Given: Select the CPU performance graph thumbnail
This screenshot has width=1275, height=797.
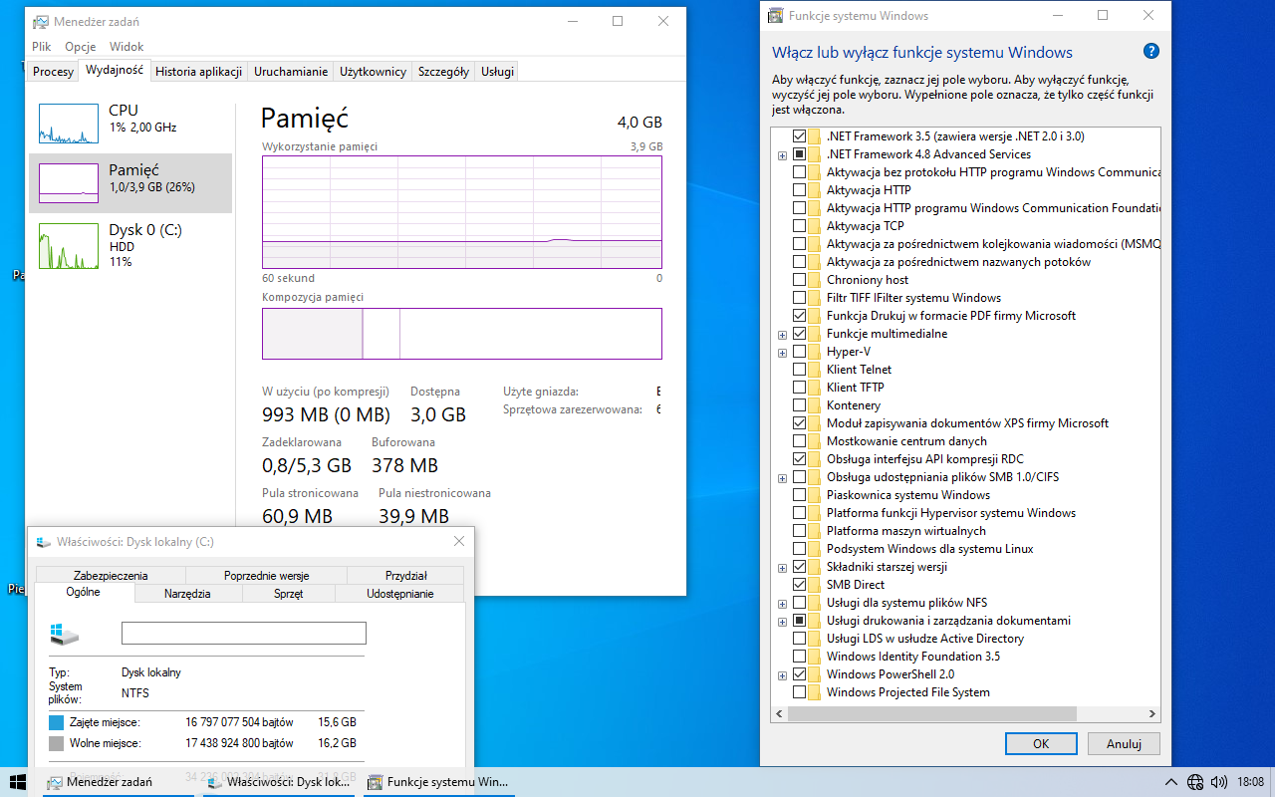Looking at the screenshot, I should [x=69, y=123].
